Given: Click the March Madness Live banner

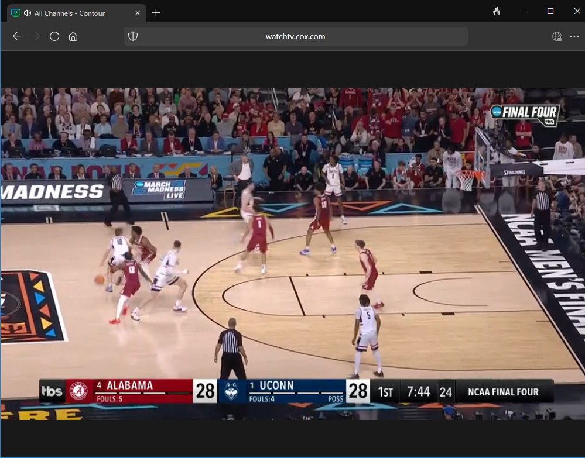Looking at the screenshot, I should pyautogui.click(x=159, y=190).
